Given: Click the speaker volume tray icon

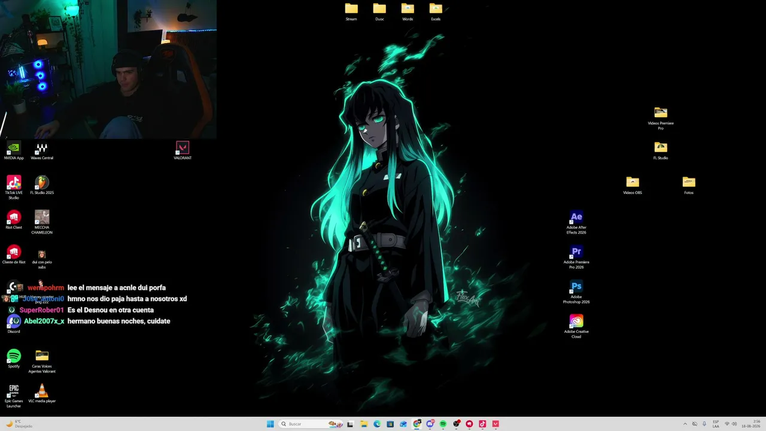Looking at the screenshot, I should coord(734,424).
